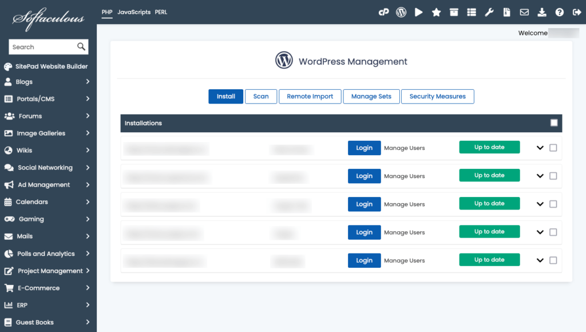Open the demos play icon
The image size is (586, 332).
(x=418, y=13)
